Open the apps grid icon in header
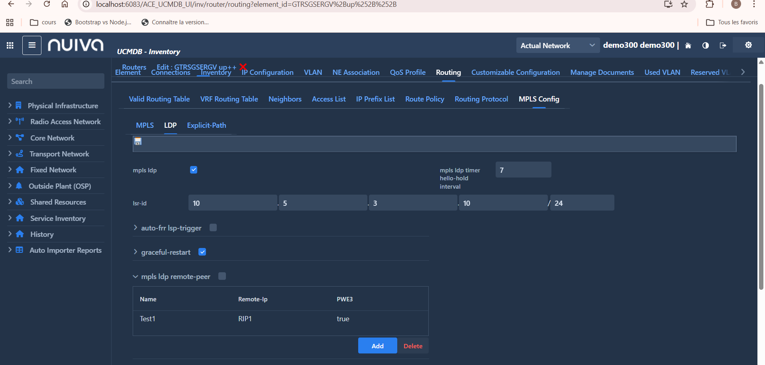The width and height of the screenshot is (765, 365). (10, 45)
